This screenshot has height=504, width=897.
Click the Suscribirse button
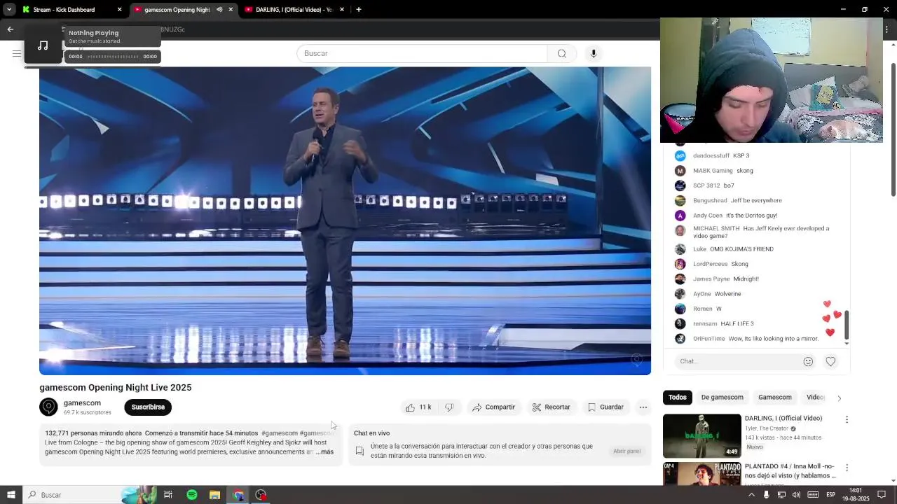148,407
